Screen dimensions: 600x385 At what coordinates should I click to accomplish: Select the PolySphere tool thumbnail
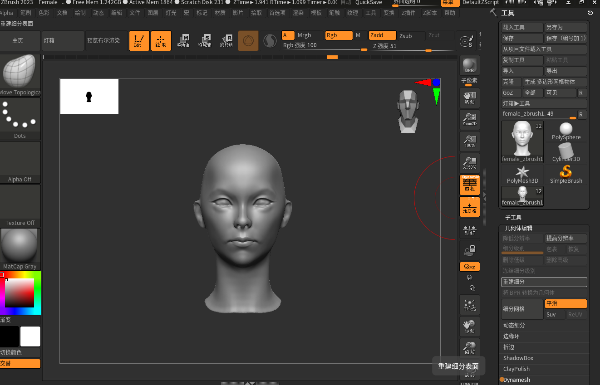pyautogui.click(x=566, y=132)
